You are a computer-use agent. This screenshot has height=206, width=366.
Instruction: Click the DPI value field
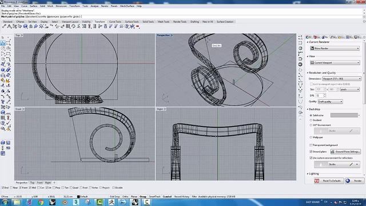point(319,96)
